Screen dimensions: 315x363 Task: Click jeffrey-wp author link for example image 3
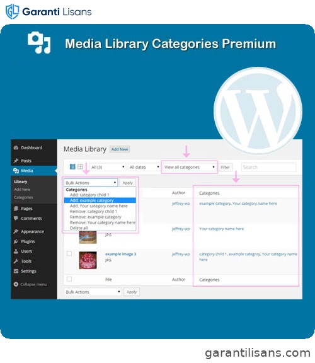[181, 254]
